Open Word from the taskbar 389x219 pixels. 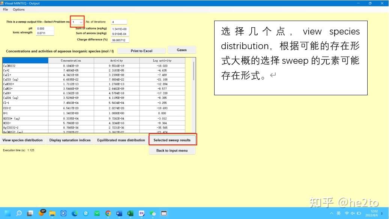[118, 213]
